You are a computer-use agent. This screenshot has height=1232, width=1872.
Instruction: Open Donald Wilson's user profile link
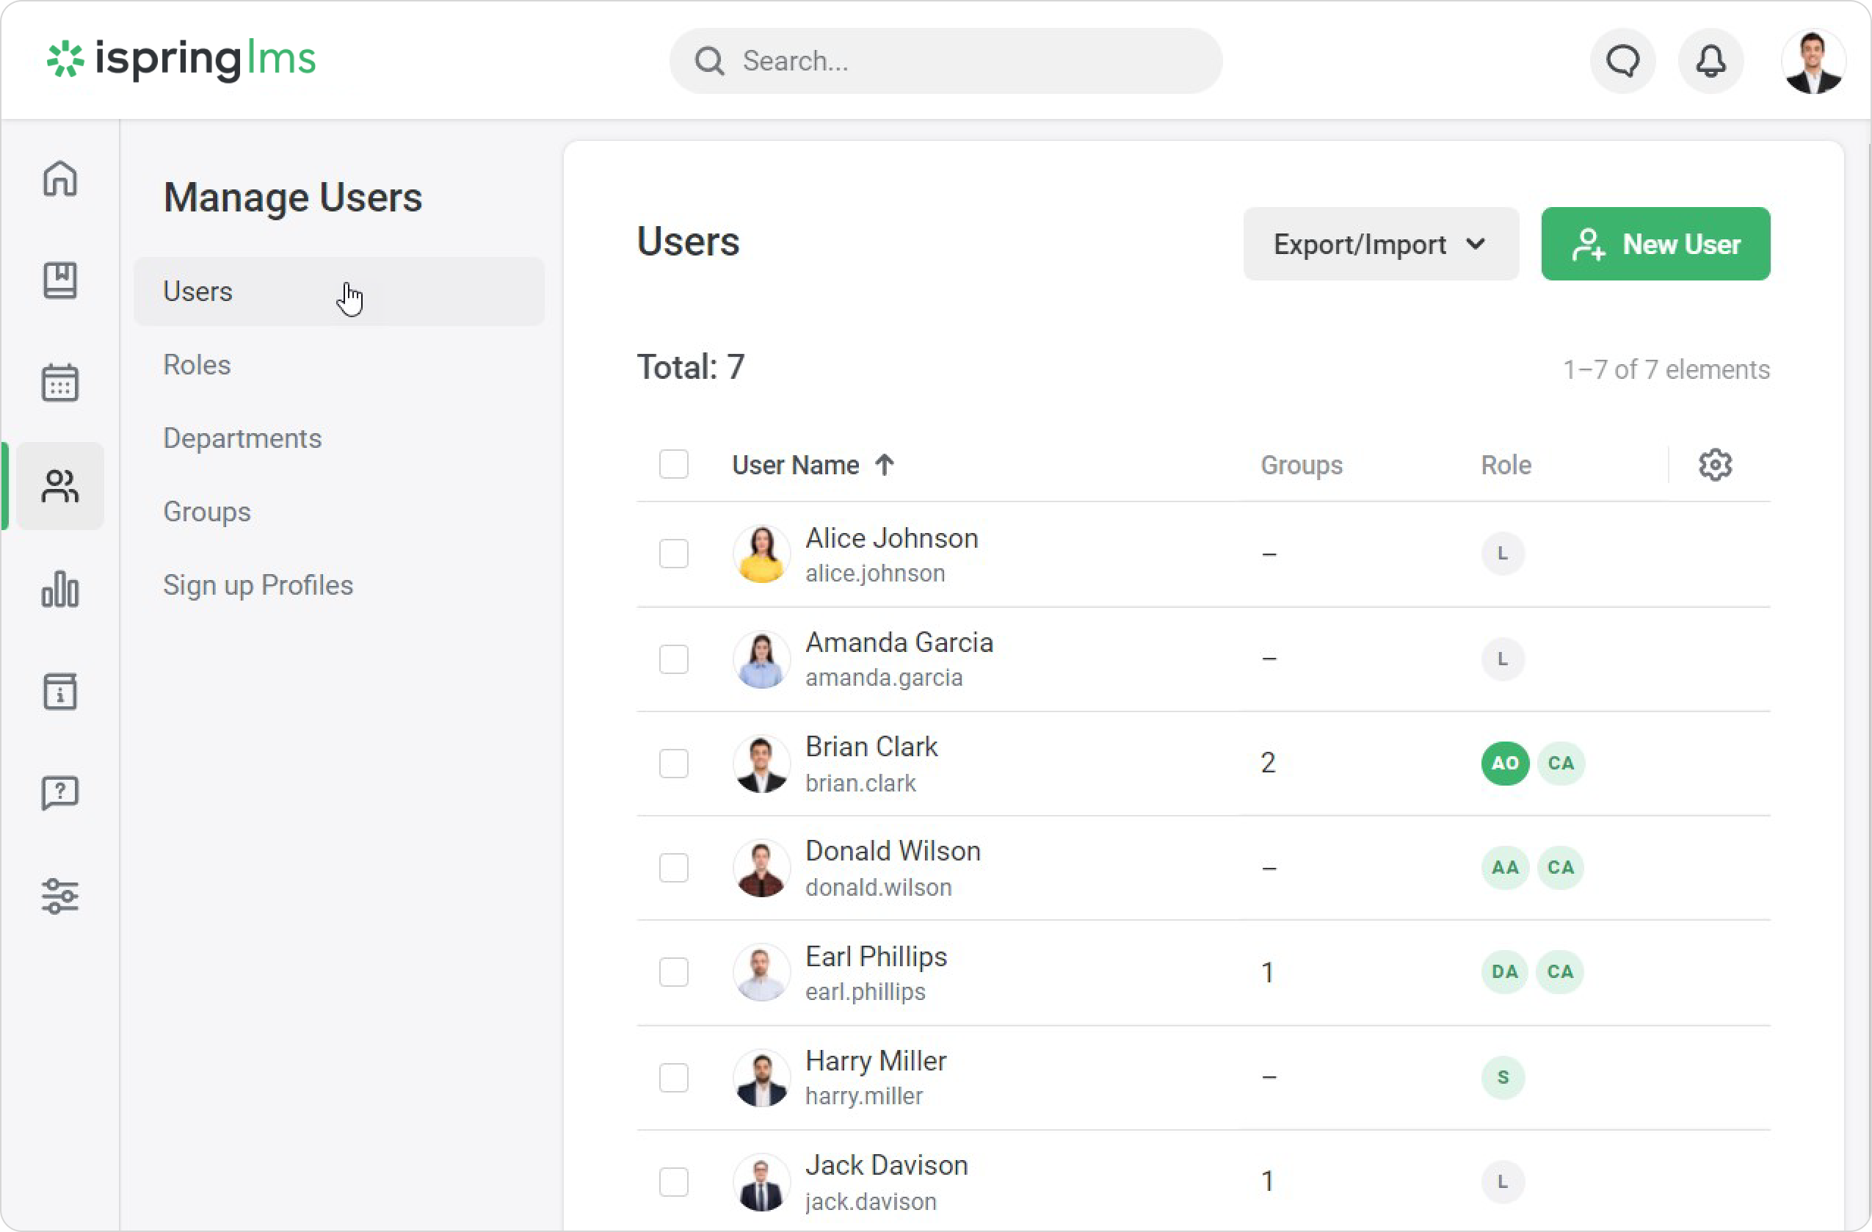coord(892,851)
